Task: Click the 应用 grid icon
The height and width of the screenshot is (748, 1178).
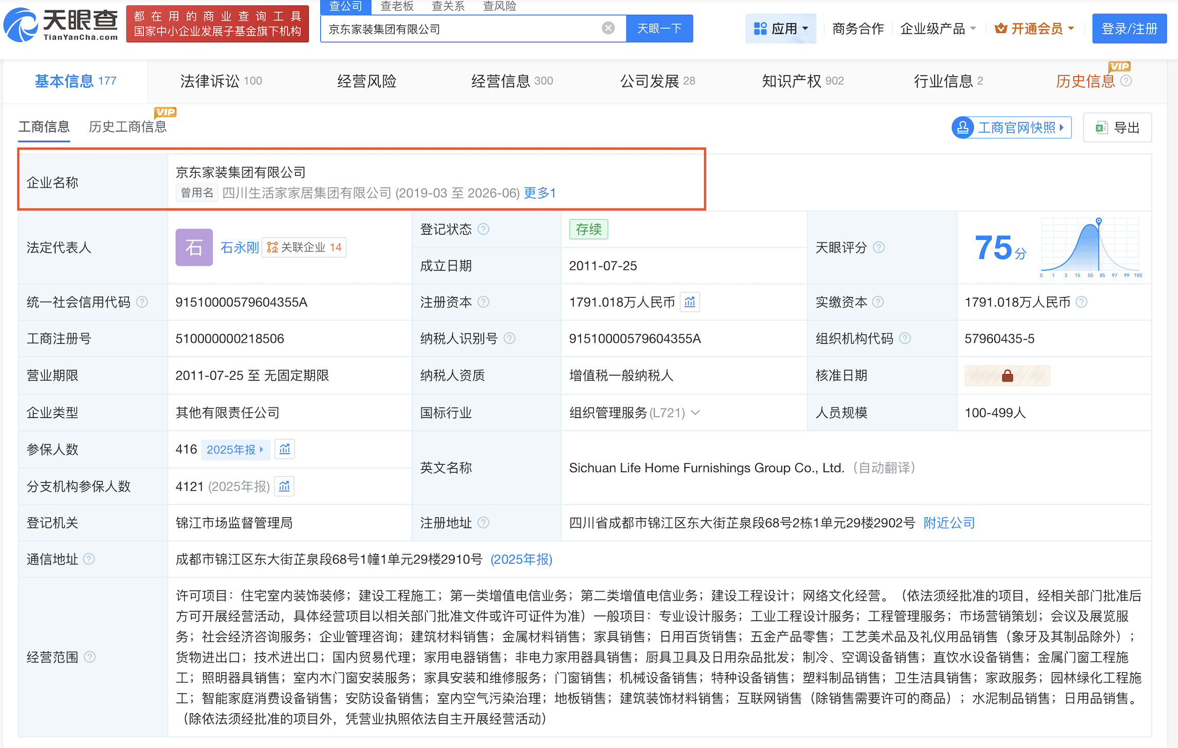Action: [760, 29]
